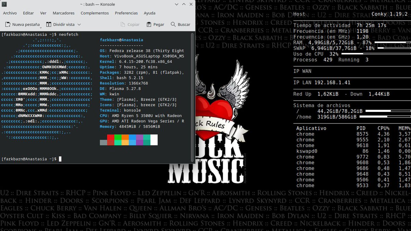Click Conky "Red Up 1,62KiB" value
The width and height of the screenshot is (411, 231).
point(328,94)
